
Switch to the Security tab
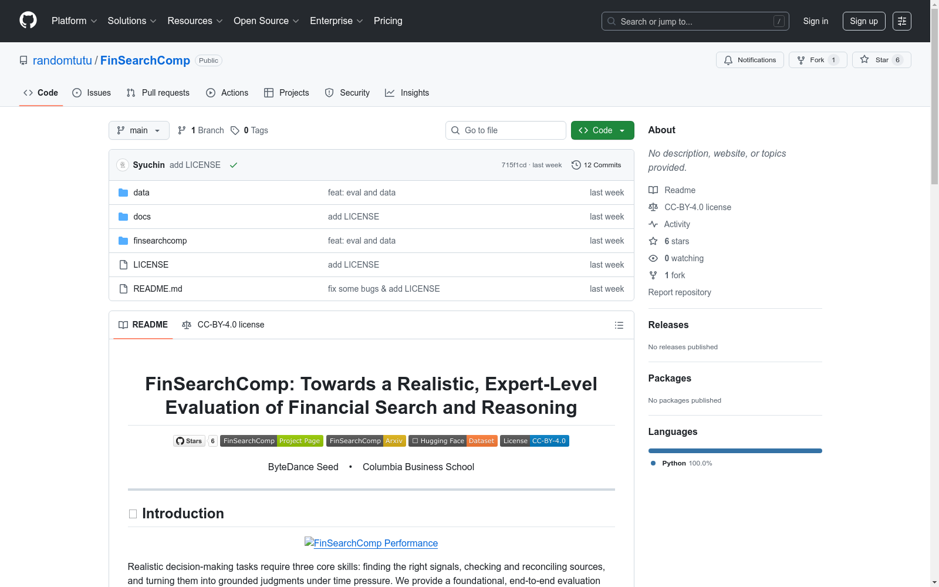point(347,93)
